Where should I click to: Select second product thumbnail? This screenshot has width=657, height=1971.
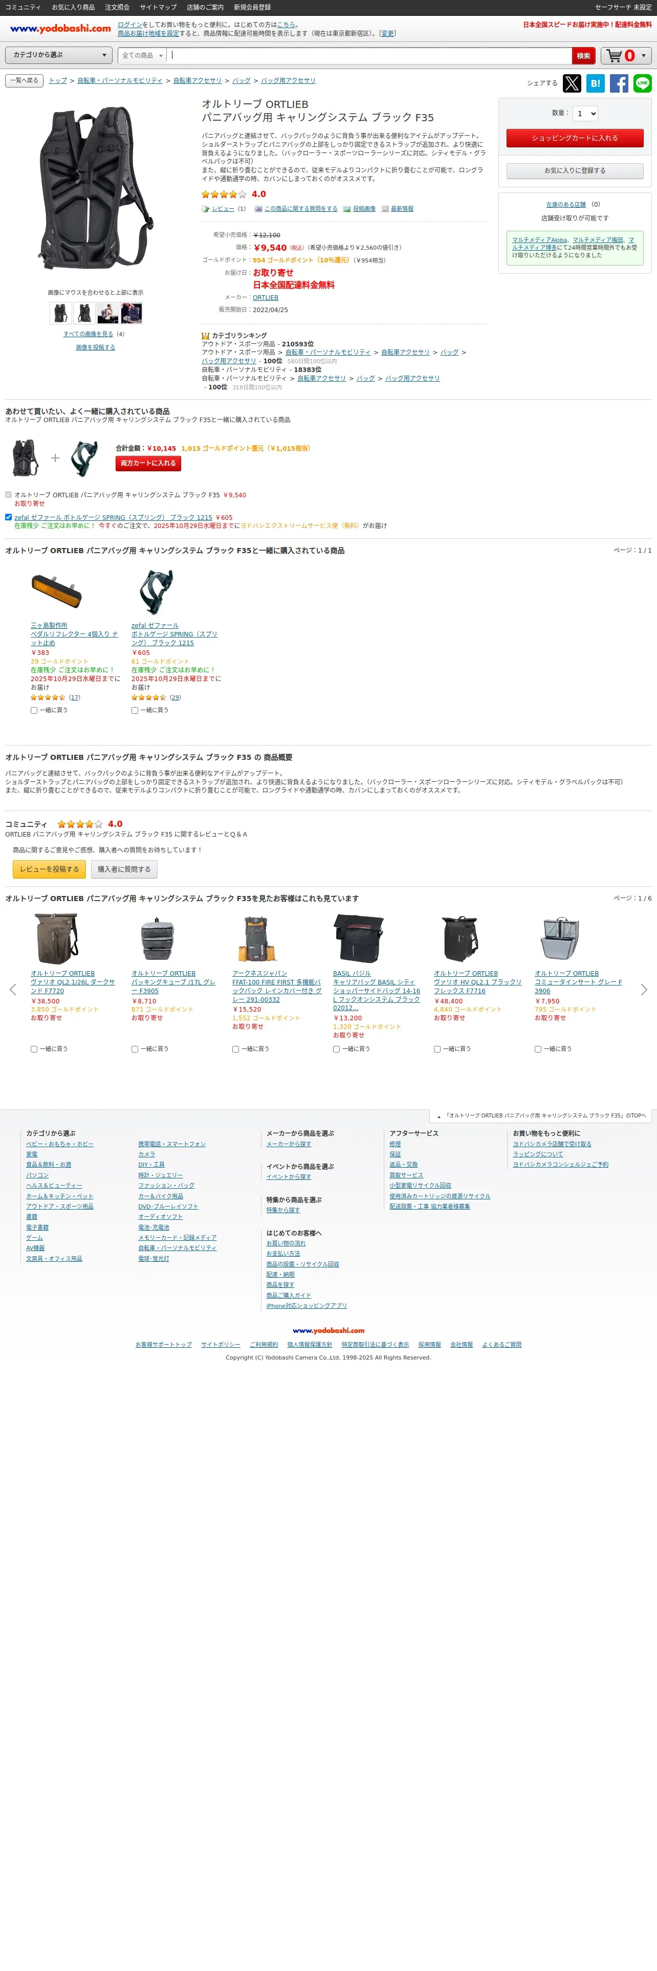tap(84, 312)
